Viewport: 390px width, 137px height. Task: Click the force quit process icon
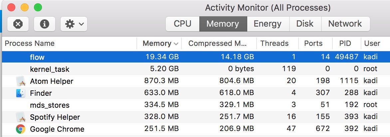pos(18,24)
